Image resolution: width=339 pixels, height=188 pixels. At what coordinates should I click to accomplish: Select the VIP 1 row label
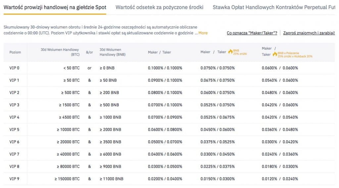click(14, 80)
